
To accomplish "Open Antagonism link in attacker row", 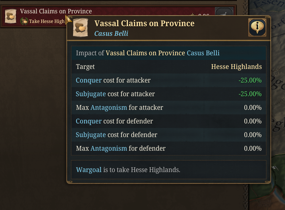I will click(x=109, y=107).
